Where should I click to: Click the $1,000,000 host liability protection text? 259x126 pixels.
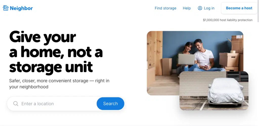point(228,20)
